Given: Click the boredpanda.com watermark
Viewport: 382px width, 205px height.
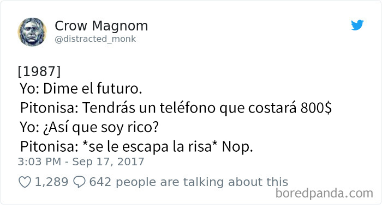Looking at the screenshot, I should 324,194.
